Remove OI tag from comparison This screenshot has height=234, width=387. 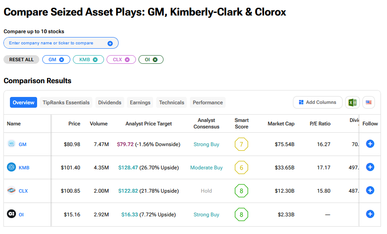(x=155, y=59)
